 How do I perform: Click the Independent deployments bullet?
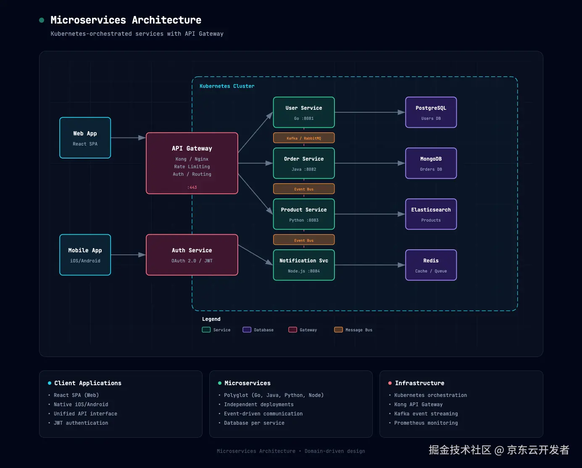259,405
